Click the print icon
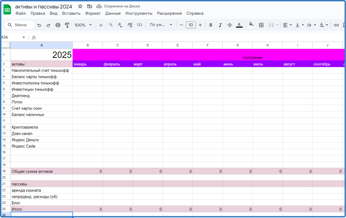This screenshot has height=218, width=346. (58, 25)
